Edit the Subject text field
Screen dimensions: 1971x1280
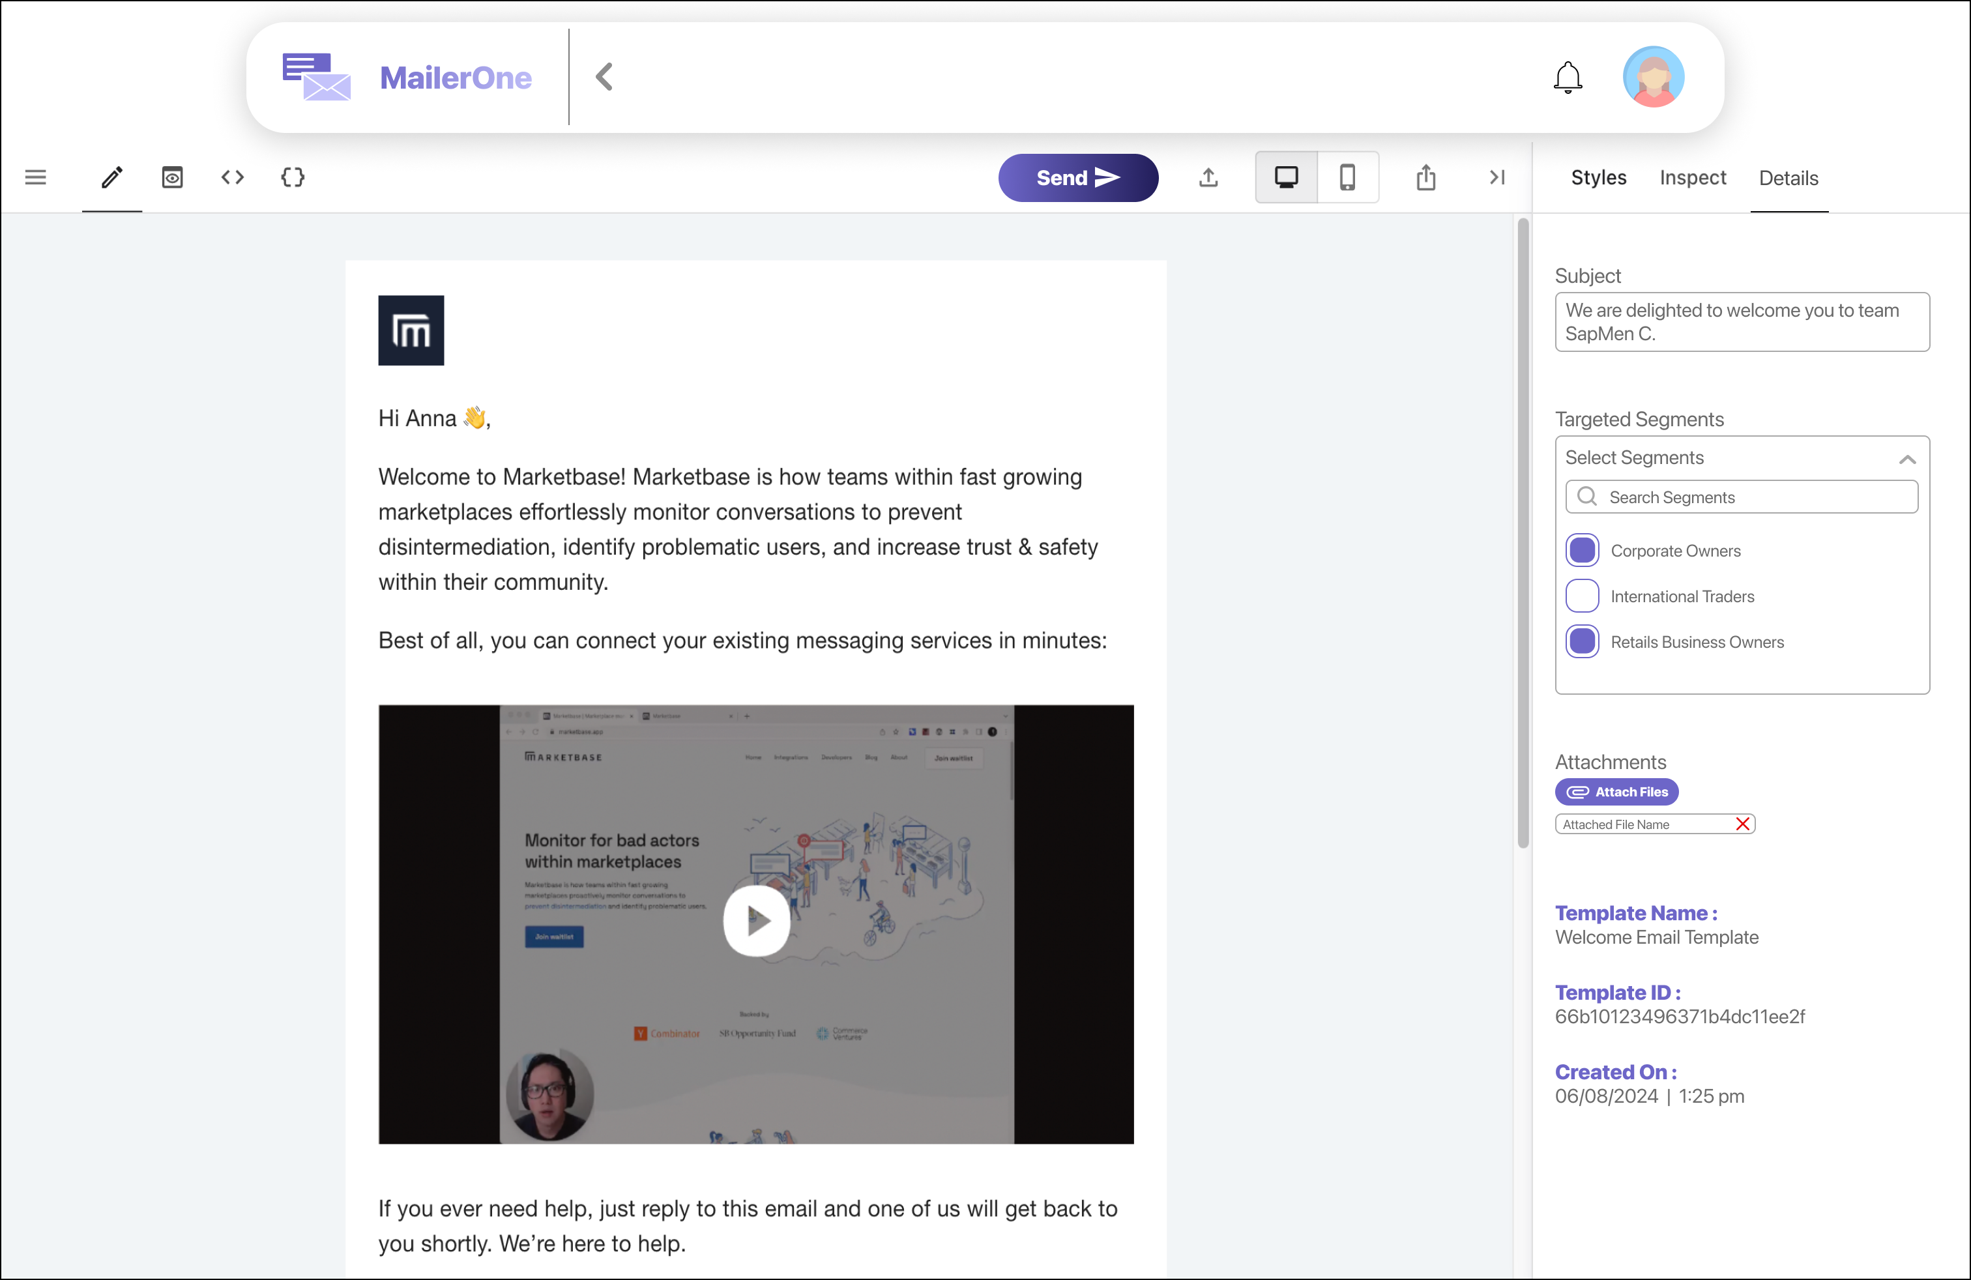click(1742, 322)
